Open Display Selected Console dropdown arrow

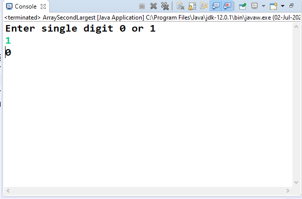pyautogui.click(x=263, y=6)
